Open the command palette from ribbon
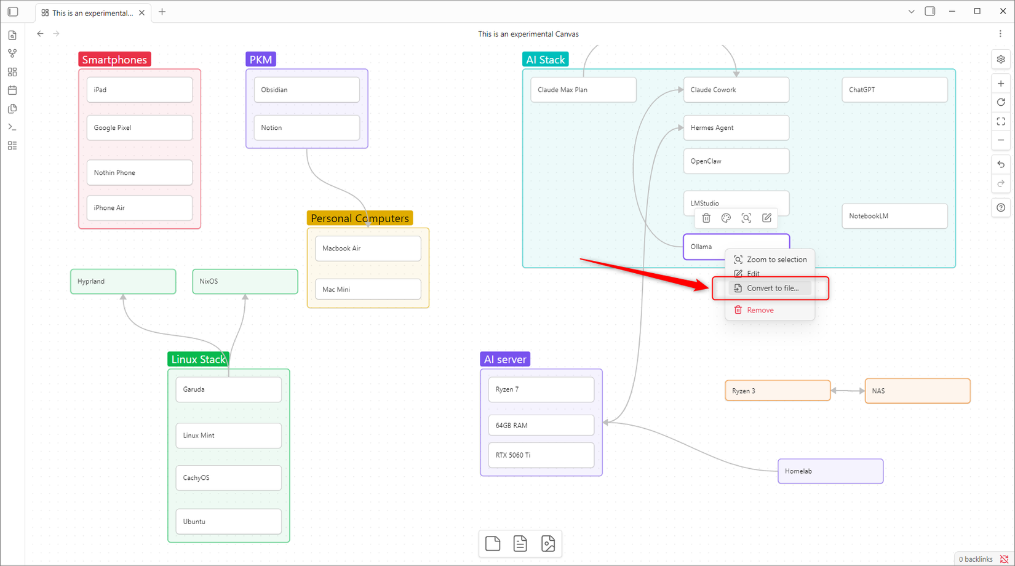The width and height of the screenshot is (1015, 566). (x=12, y=127)
